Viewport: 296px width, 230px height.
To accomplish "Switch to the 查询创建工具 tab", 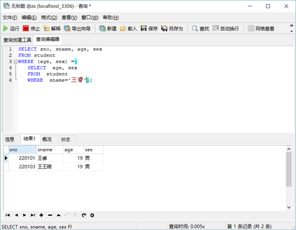I will tap(18, 40).
